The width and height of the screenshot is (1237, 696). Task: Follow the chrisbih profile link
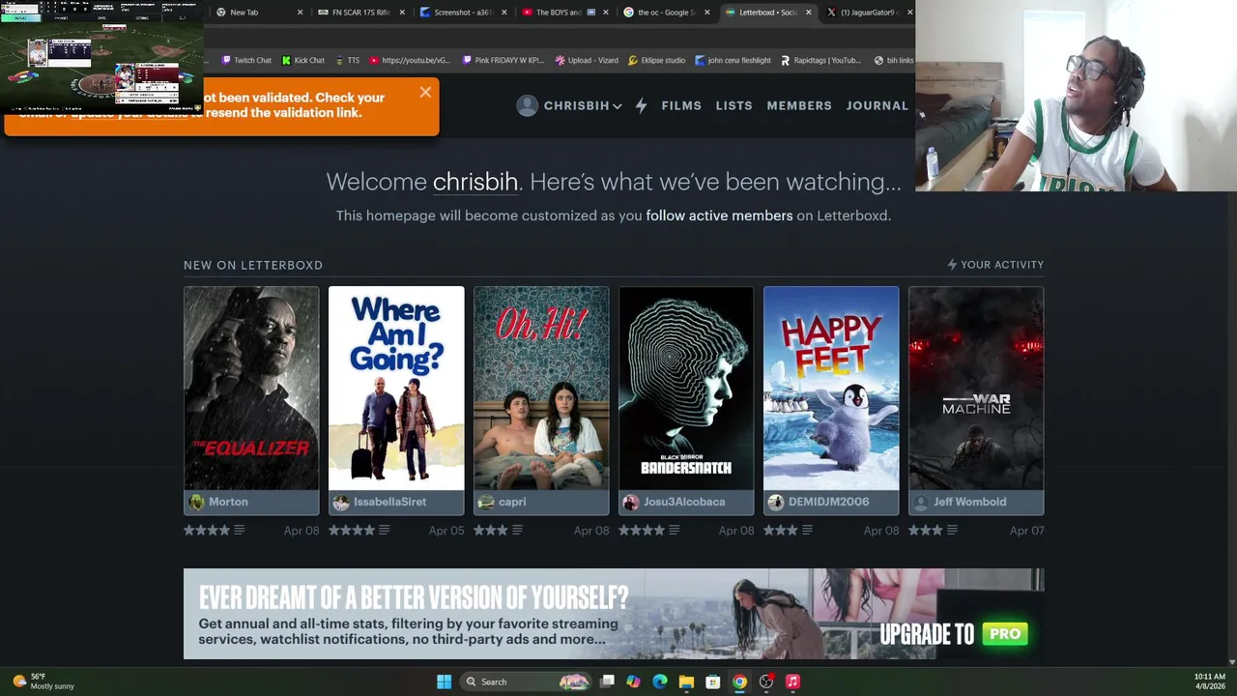(x=475, y=182)
